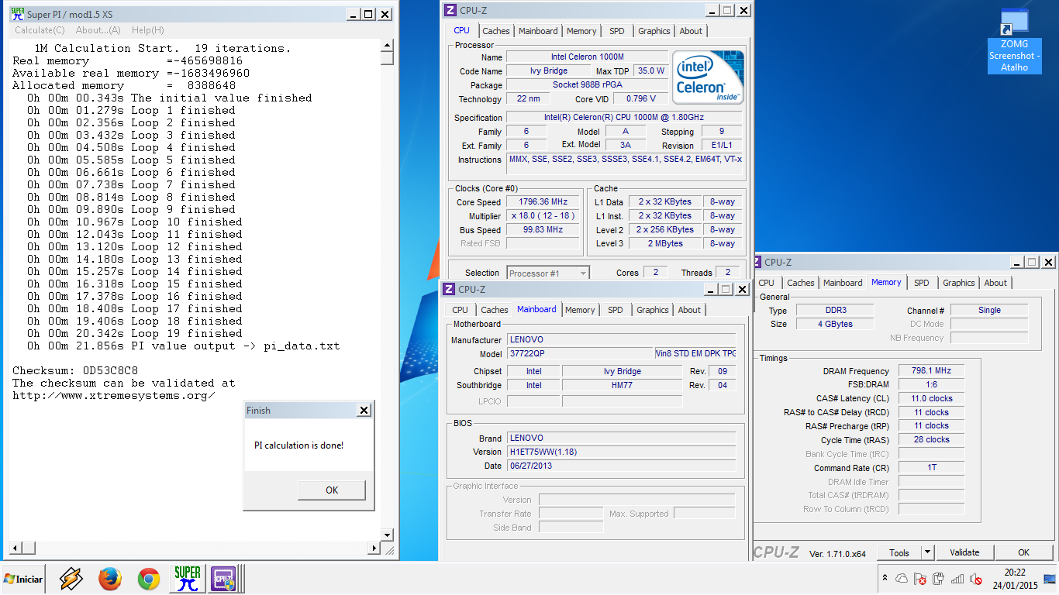This screenshot has width=1059, height=595.
Task: Select SPD tab in Mainboard CPU-Z window
Action: 616,310
